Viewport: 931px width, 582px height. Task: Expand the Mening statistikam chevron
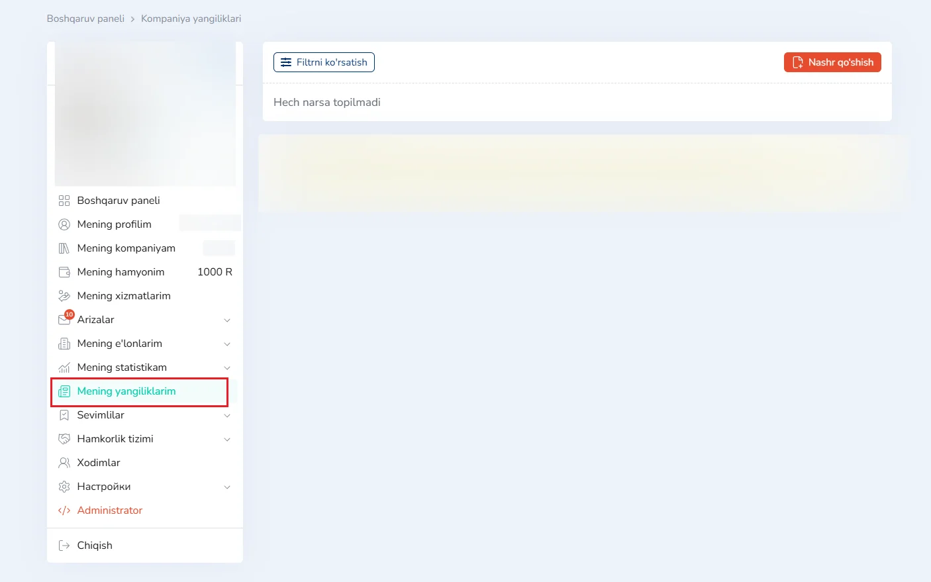[227, 368]
